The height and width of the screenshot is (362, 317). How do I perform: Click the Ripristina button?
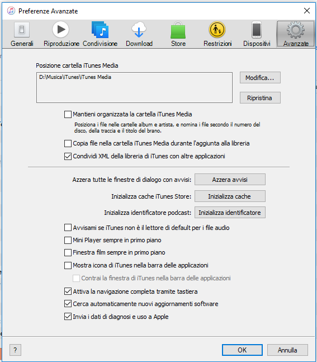point(260,98)
